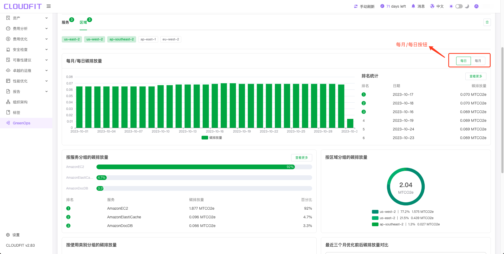
Task: Open notifications via the bell icon
Action: 413,6
